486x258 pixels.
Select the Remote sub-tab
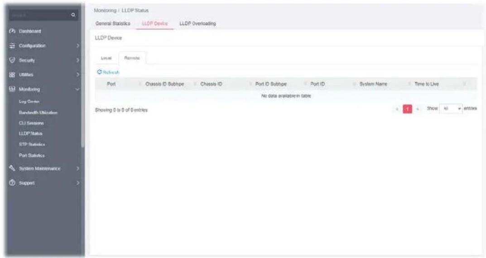(132, 58)
